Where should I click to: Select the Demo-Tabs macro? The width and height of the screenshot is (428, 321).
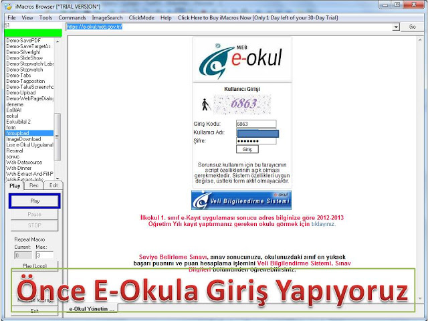tap(19, 76)
